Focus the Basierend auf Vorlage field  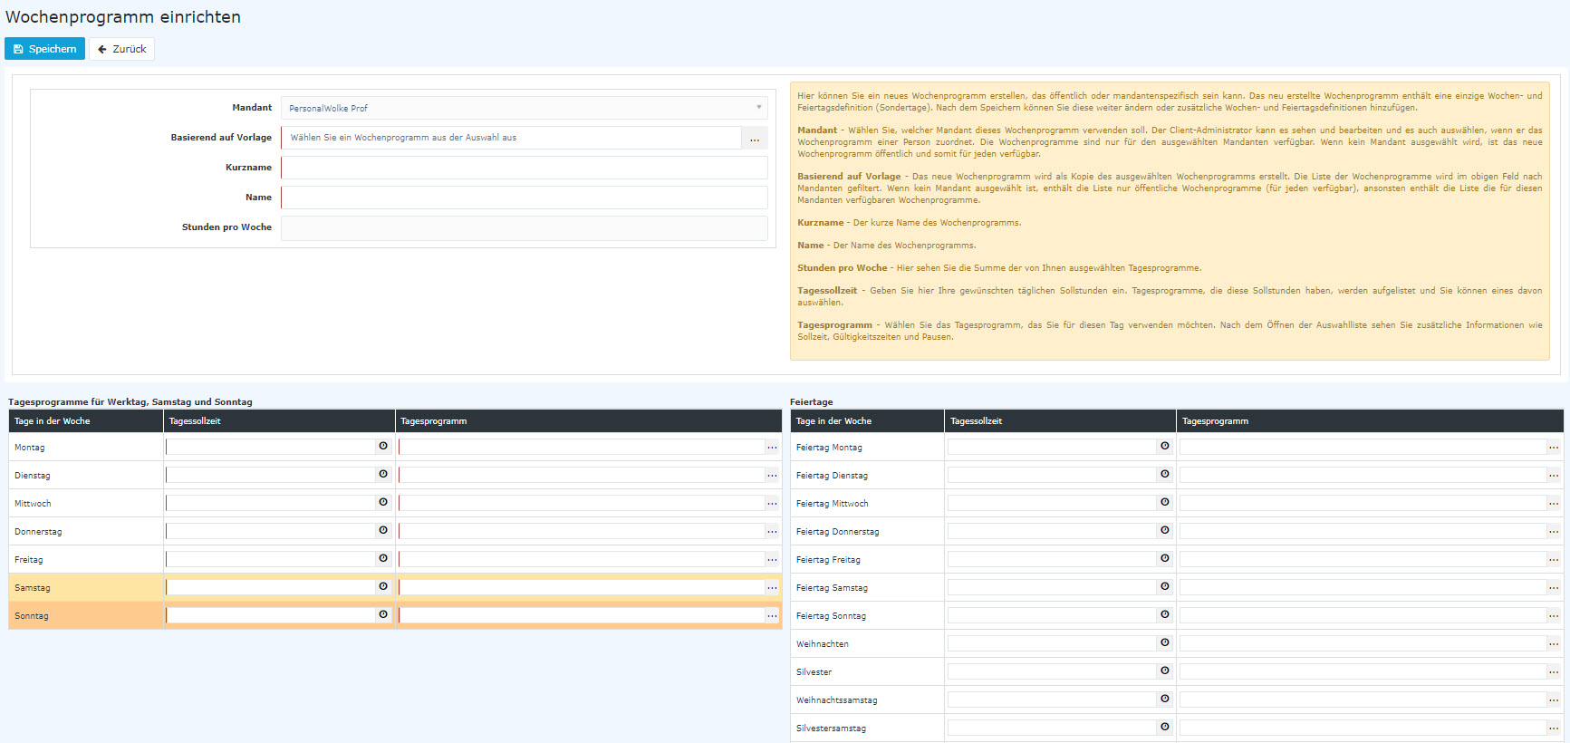point(511,138)
